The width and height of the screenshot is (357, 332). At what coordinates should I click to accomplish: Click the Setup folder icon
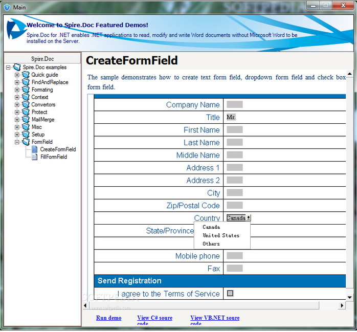pos(26,135)
